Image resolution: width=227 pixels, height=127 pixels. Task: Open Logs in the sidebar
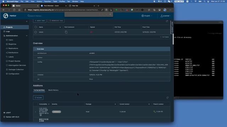8,31
